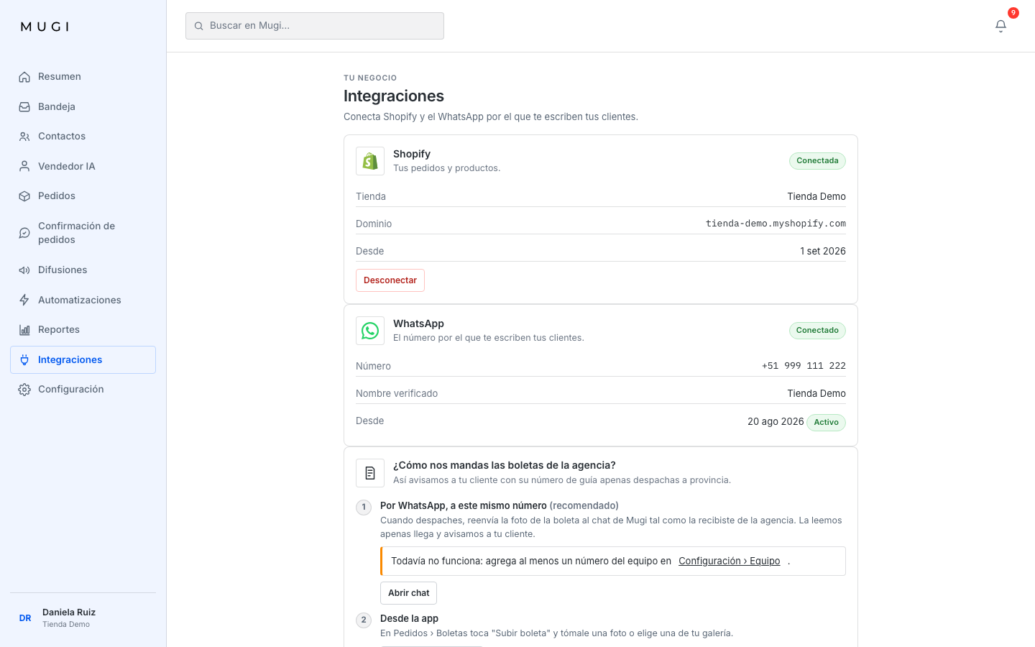Click the Shopify logo icon
The width and height of the screenshot is (1035, 647).
[x=370, y=161]
